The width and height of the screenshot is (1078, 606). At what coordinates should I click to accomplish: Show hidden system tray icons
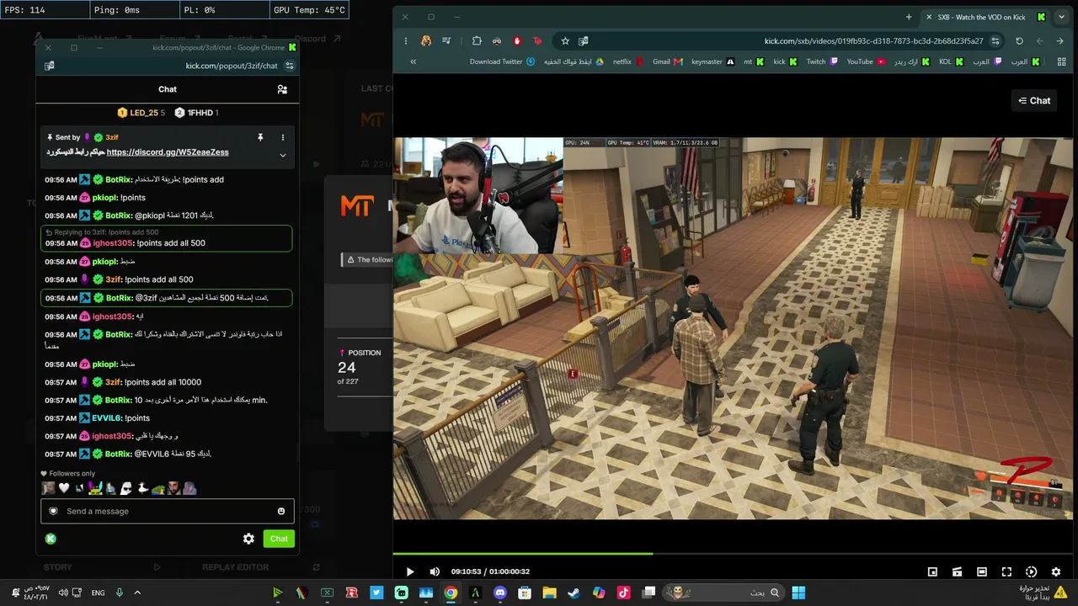click(x=137, y=593)
